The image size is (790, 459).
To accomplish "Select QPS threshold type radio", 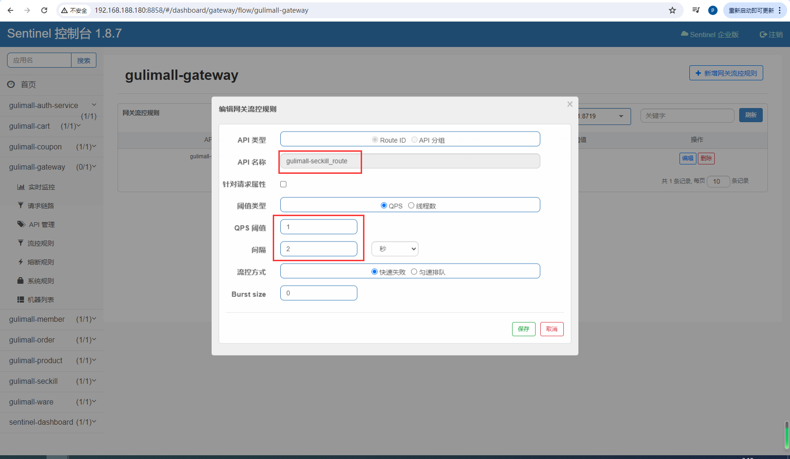I will pyautogui.click(x=384, y=206).
